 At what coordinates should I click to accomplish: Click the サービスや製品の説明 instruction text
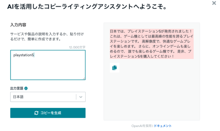47,36
